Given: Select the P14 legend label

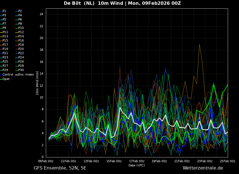Looking at the screenshot, I should pos(21,36).
